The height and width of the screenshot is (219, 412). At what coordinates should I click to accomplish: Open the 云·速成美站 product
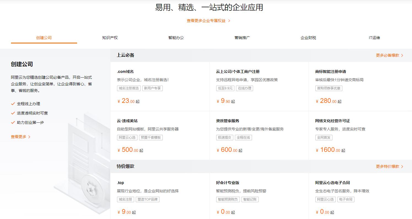coord(160,135)
